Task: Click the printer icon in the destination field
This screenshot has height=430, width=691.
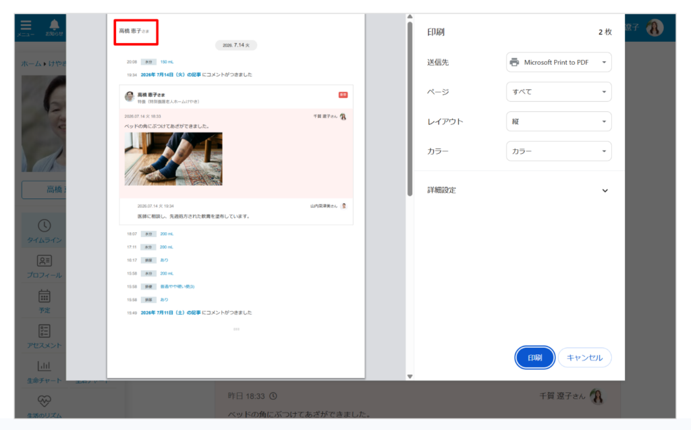Action: (x=514, y=62)
